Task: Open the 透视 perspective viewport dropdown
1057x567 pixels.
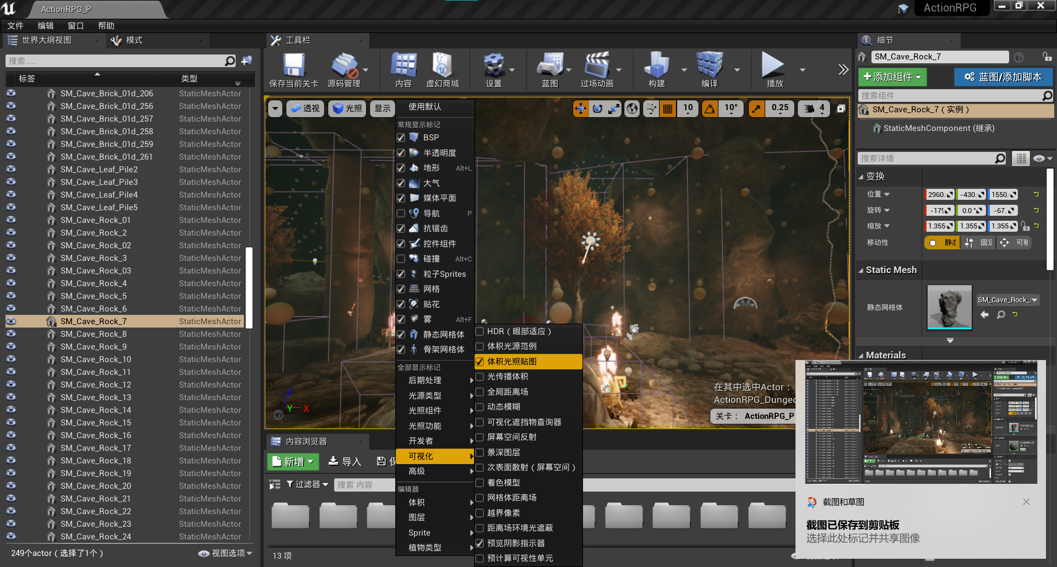Action: point(305,108)
